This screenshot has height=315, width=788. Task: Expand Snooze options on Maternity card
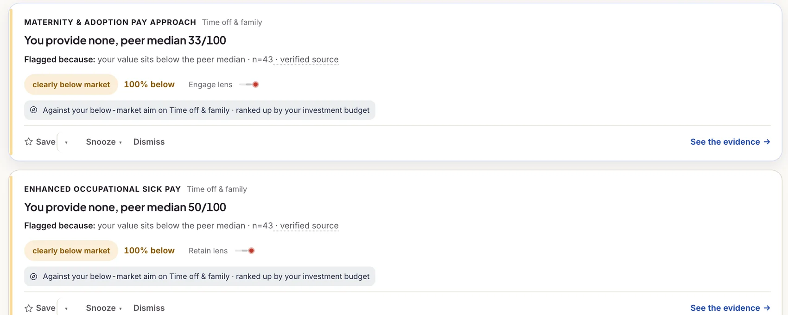tap(104, 142)
